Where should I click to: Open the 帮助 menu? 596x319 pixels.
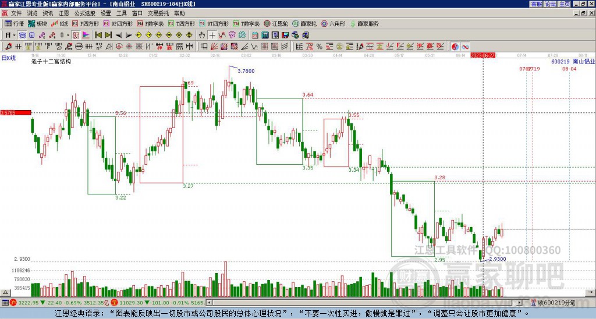(179, 13)
